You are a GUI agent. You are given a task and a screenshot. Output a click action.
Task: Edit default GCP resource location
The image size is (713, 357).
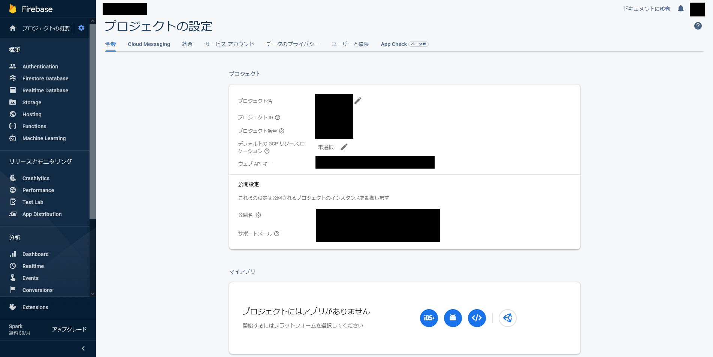(344, 147)
